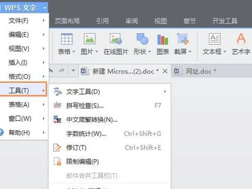Click the 简繁 conversion icon
This screenshot has height=189, width=252.
click(x=57, y=120)
